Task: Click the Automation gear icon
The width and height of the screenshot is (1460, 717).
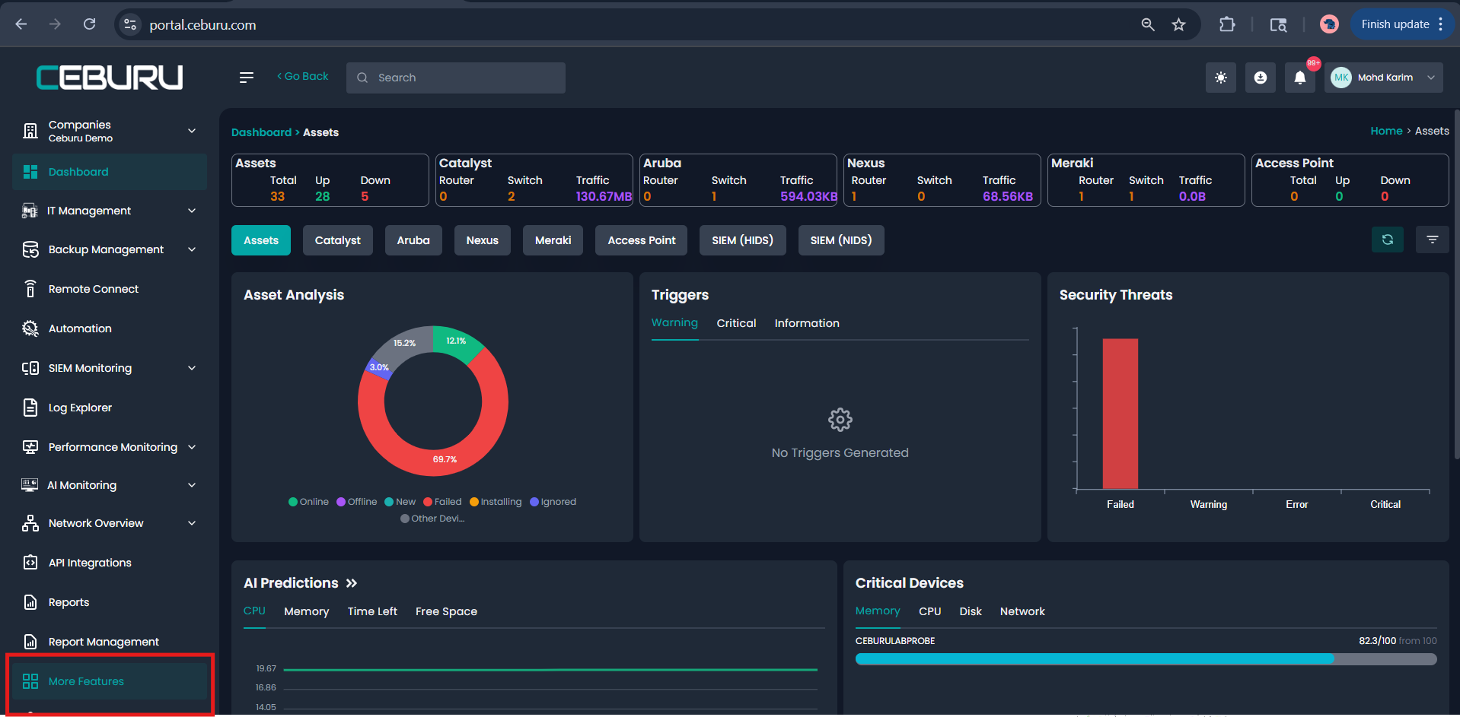Action: pos(30,328)
